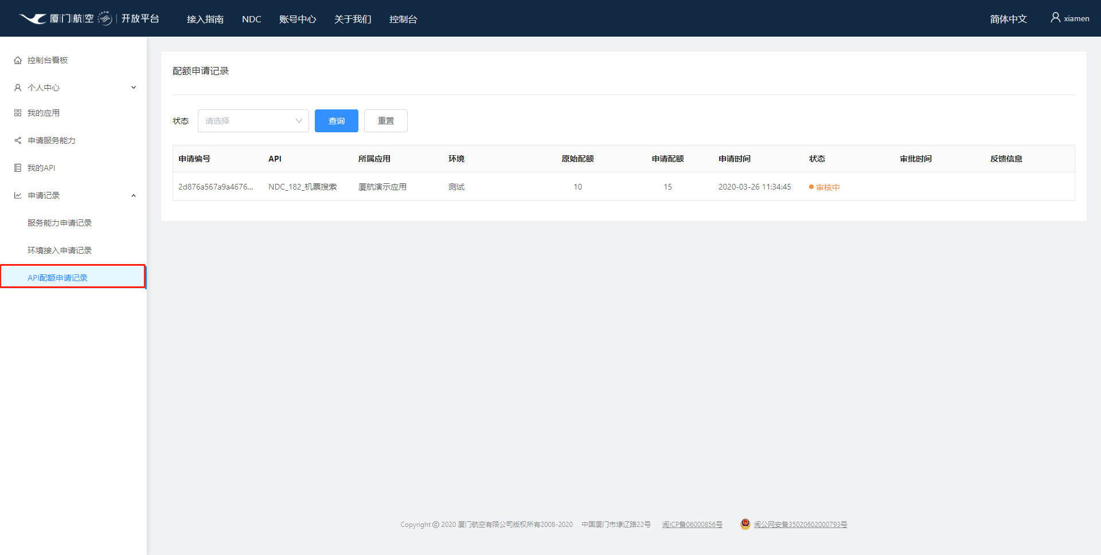Click the user avatar icon

pos(1055,18)
